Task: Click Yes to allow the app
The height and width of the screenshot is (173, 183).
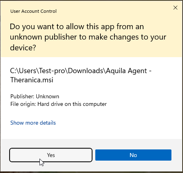Action: (x=51, y=155)
